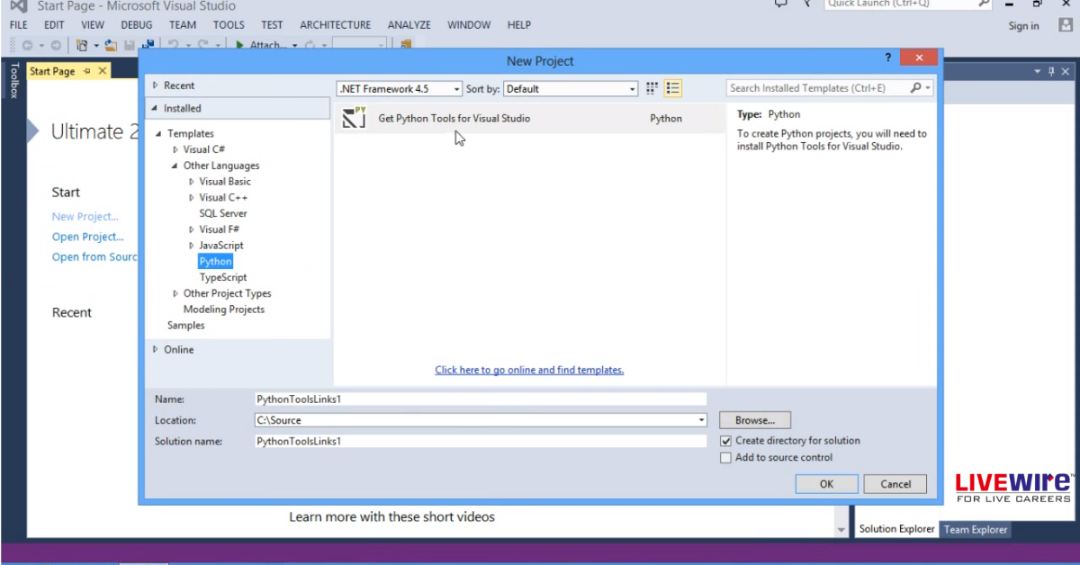Click the Open File toolbar icon
The height and width of the screenshot is (565, 1080).
click(x=111, y=45)
